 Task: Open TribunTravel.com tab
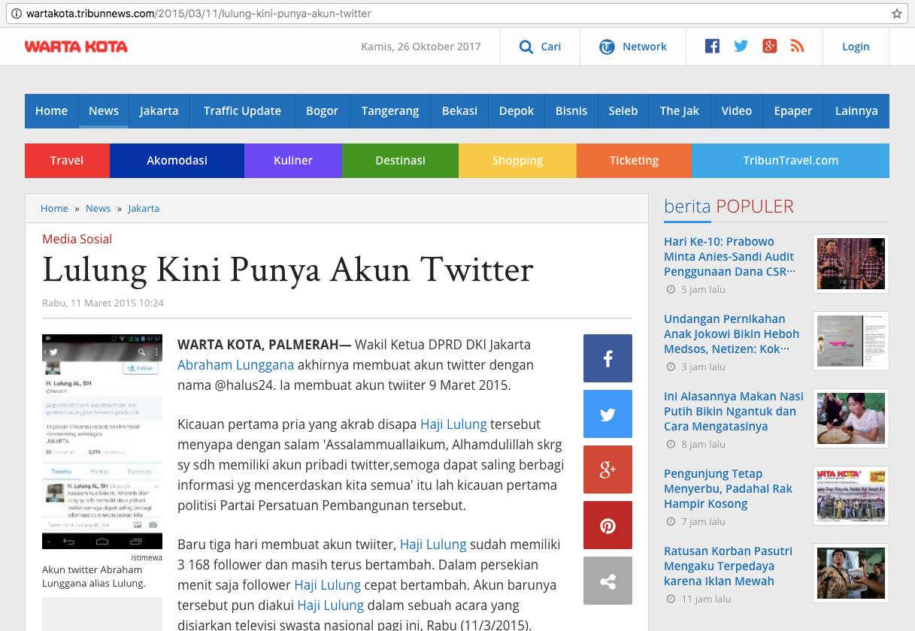click(x=790, y=161)
